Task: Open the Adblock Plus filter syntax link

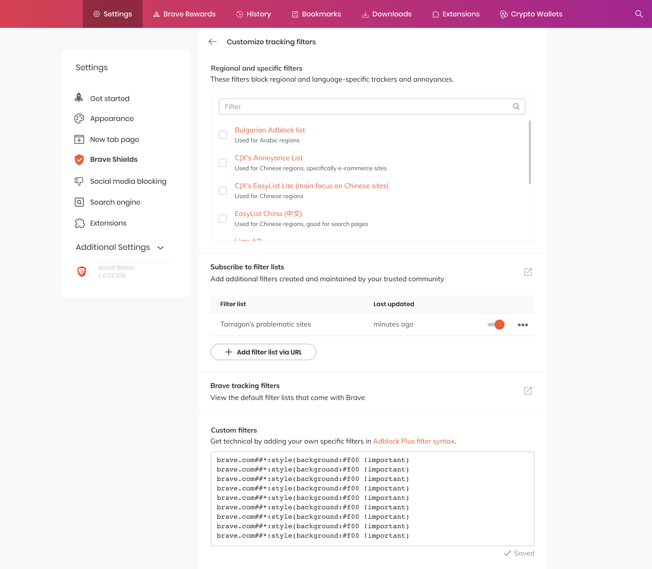Action: click(414, 441)
